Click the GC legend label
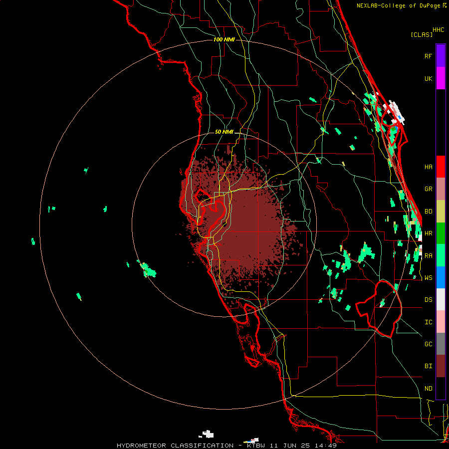This screenshot has width=449, height=449. 428,344
